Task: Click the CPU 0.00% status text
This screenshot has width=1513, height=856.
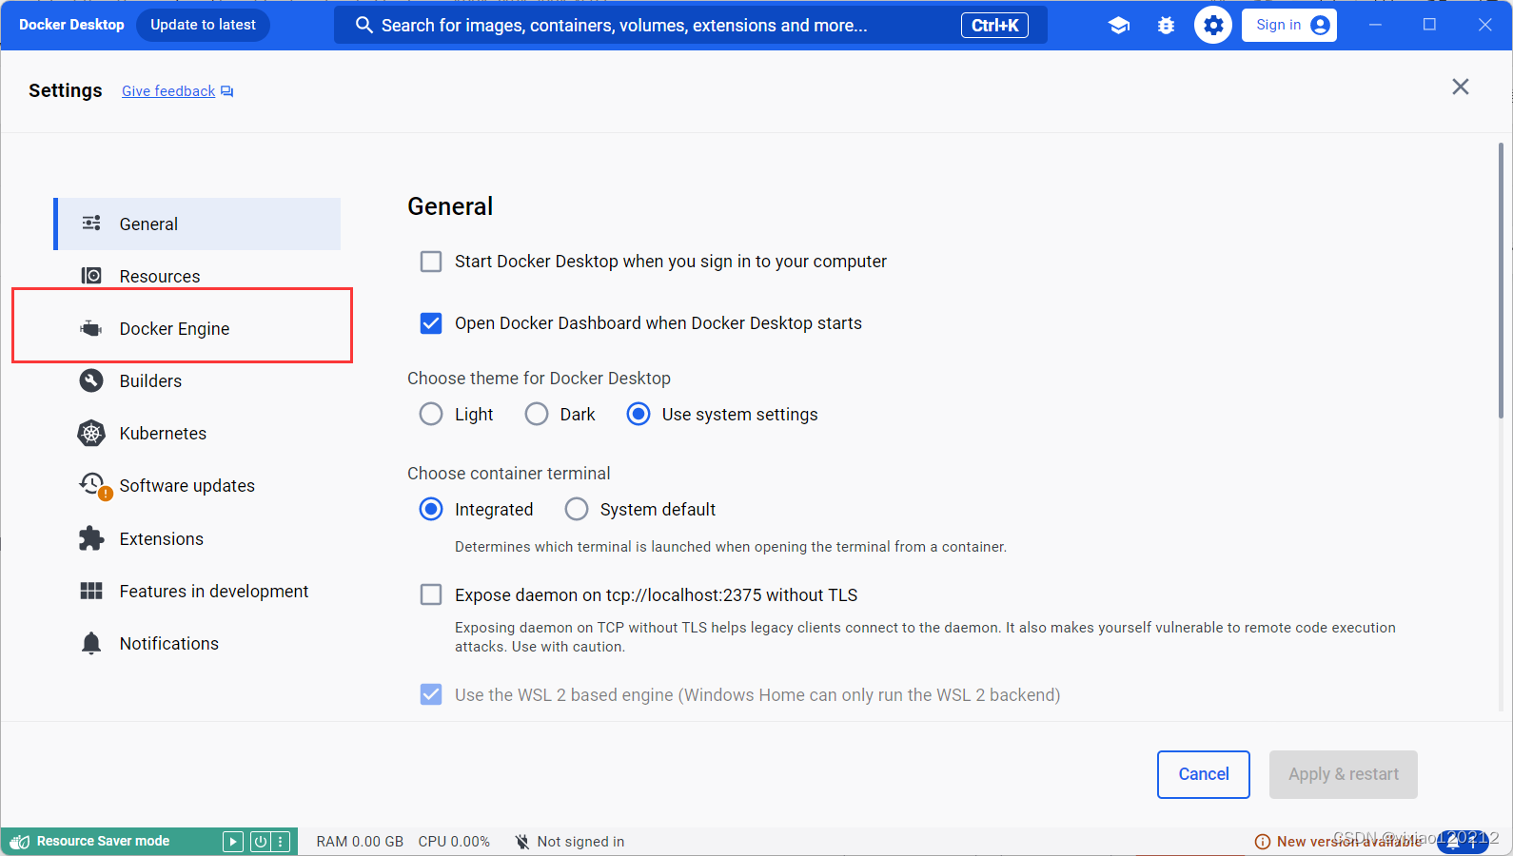Action: pyautogui.click(x=454, y=842)
